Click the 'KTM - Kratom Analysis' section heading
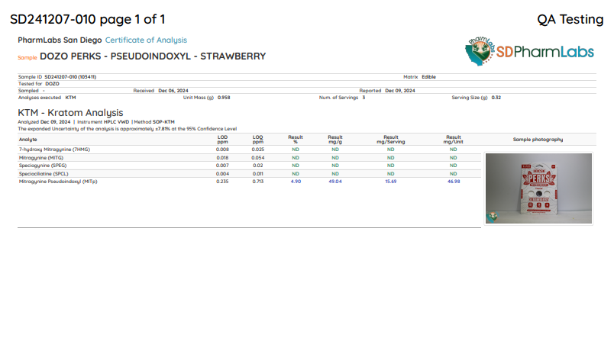This screenshot has width=614, height=354. (70, 113)
